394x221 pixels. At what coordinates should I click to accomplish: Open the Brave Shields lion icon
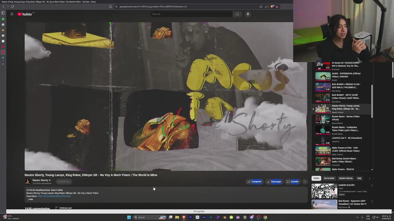pyautogui.click(x=272, y=6)
